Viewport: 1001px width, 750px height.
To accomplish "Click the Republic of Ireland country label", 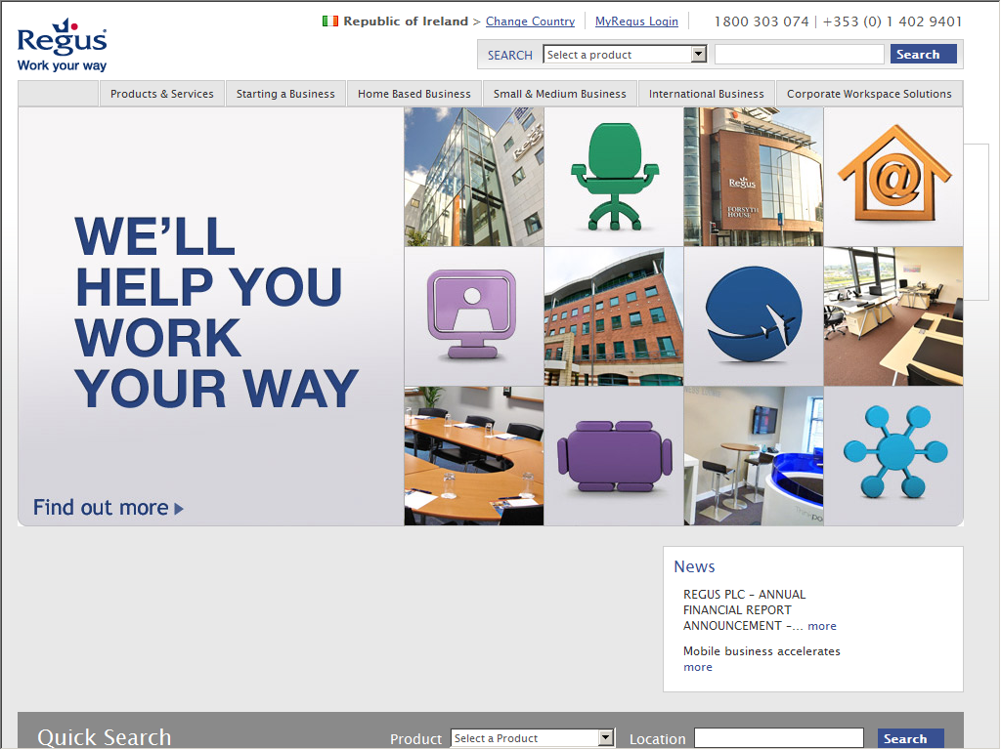I will click(x=406, y=21).
